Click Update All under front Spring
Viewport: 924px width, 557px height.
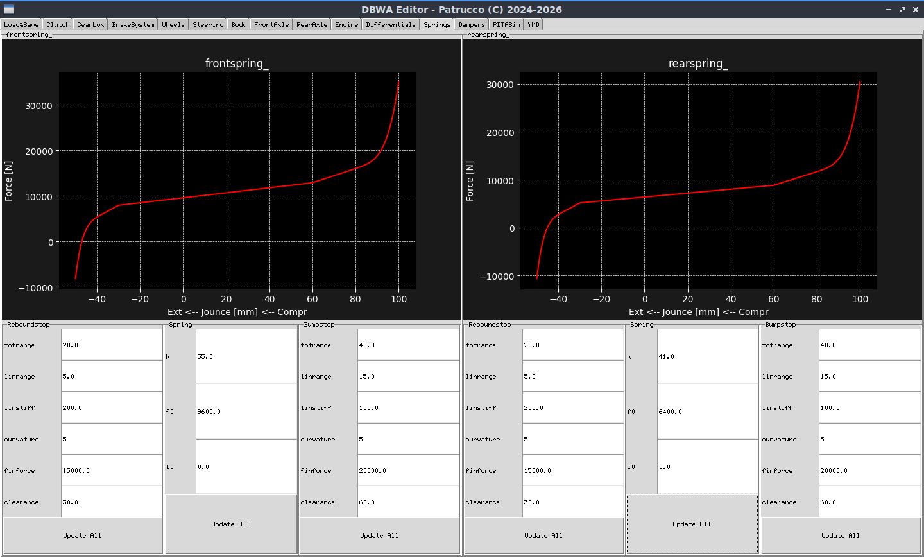click(x=230, y=524)
